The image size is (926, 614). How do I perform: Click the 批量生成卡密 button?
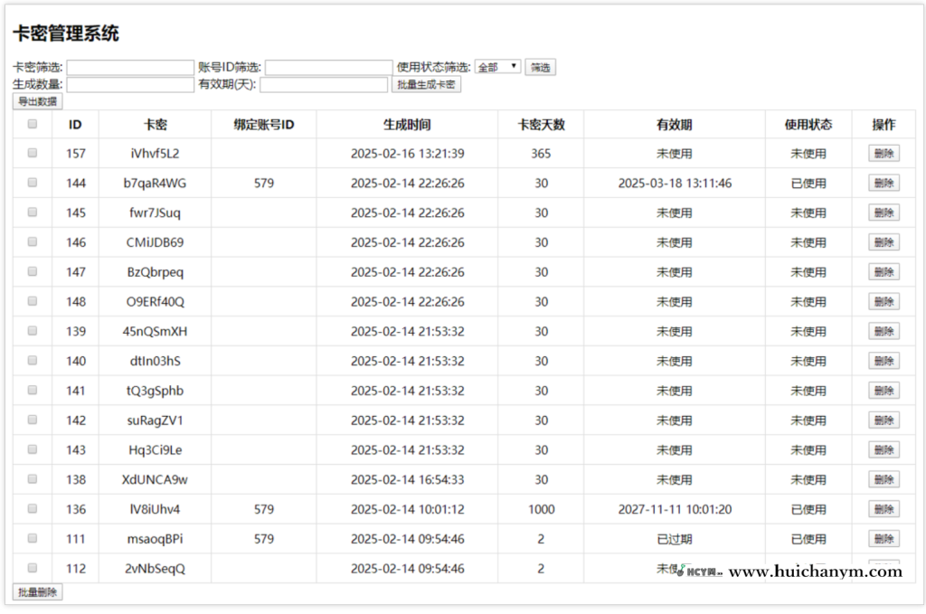[x=425, y=84]
